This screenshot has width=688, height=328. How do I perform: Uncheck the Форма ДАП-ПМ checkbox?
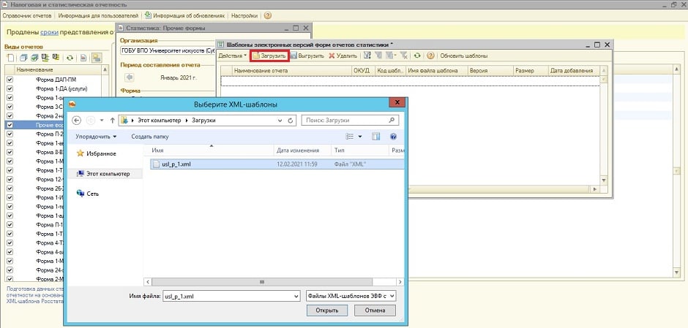[10, 78]
